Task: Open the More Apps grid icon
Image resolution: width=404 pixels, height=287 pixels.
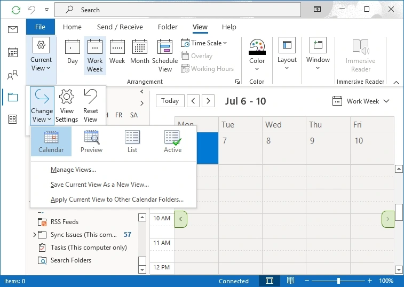Action: pyautogui.click(x=13, y=119)
